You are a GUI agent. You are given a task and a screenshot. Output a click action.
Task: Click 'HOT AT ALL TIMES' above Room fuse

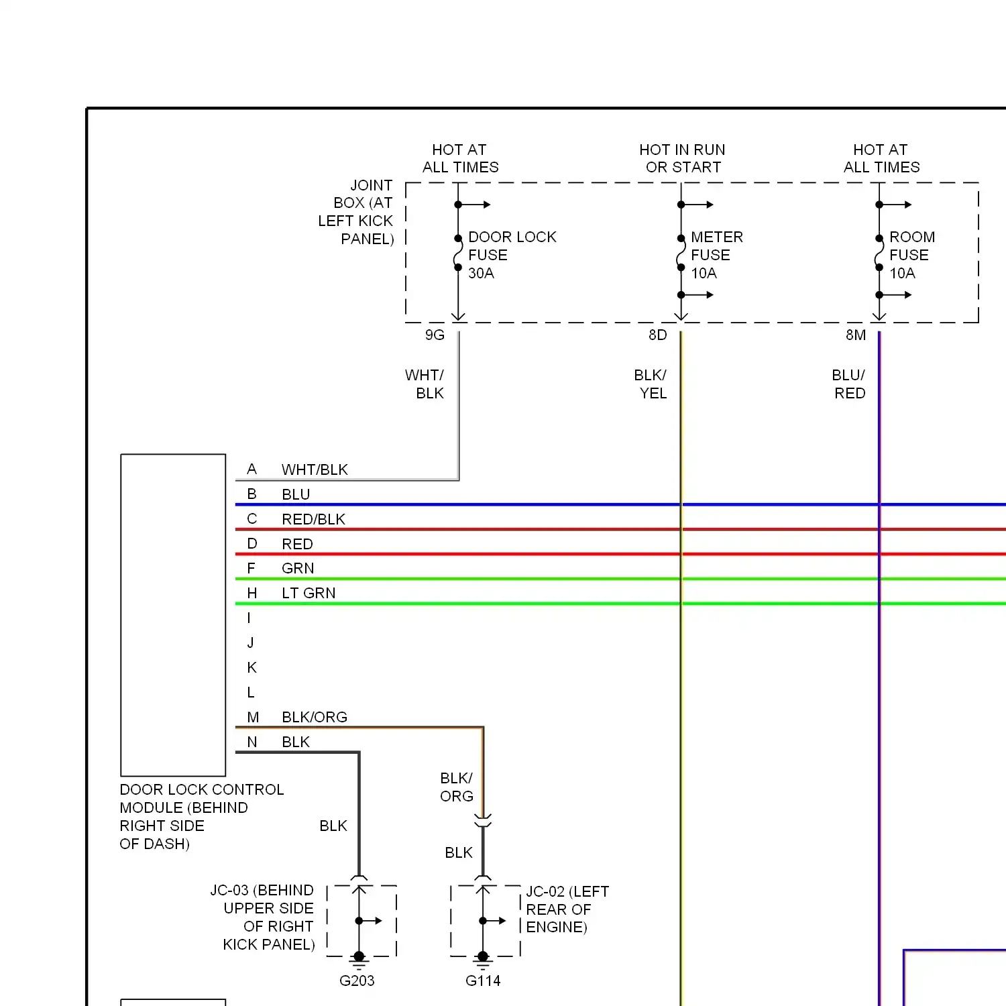881,158
